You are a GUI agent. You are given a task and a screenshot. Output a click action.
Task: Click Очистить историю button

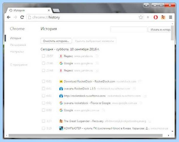[56, 41]
